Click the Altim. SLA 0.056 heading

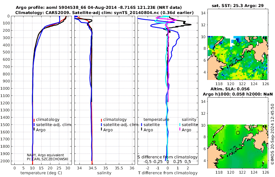point(230,89)
